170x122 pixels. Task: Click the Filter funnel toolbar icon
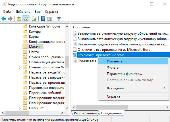59,19
